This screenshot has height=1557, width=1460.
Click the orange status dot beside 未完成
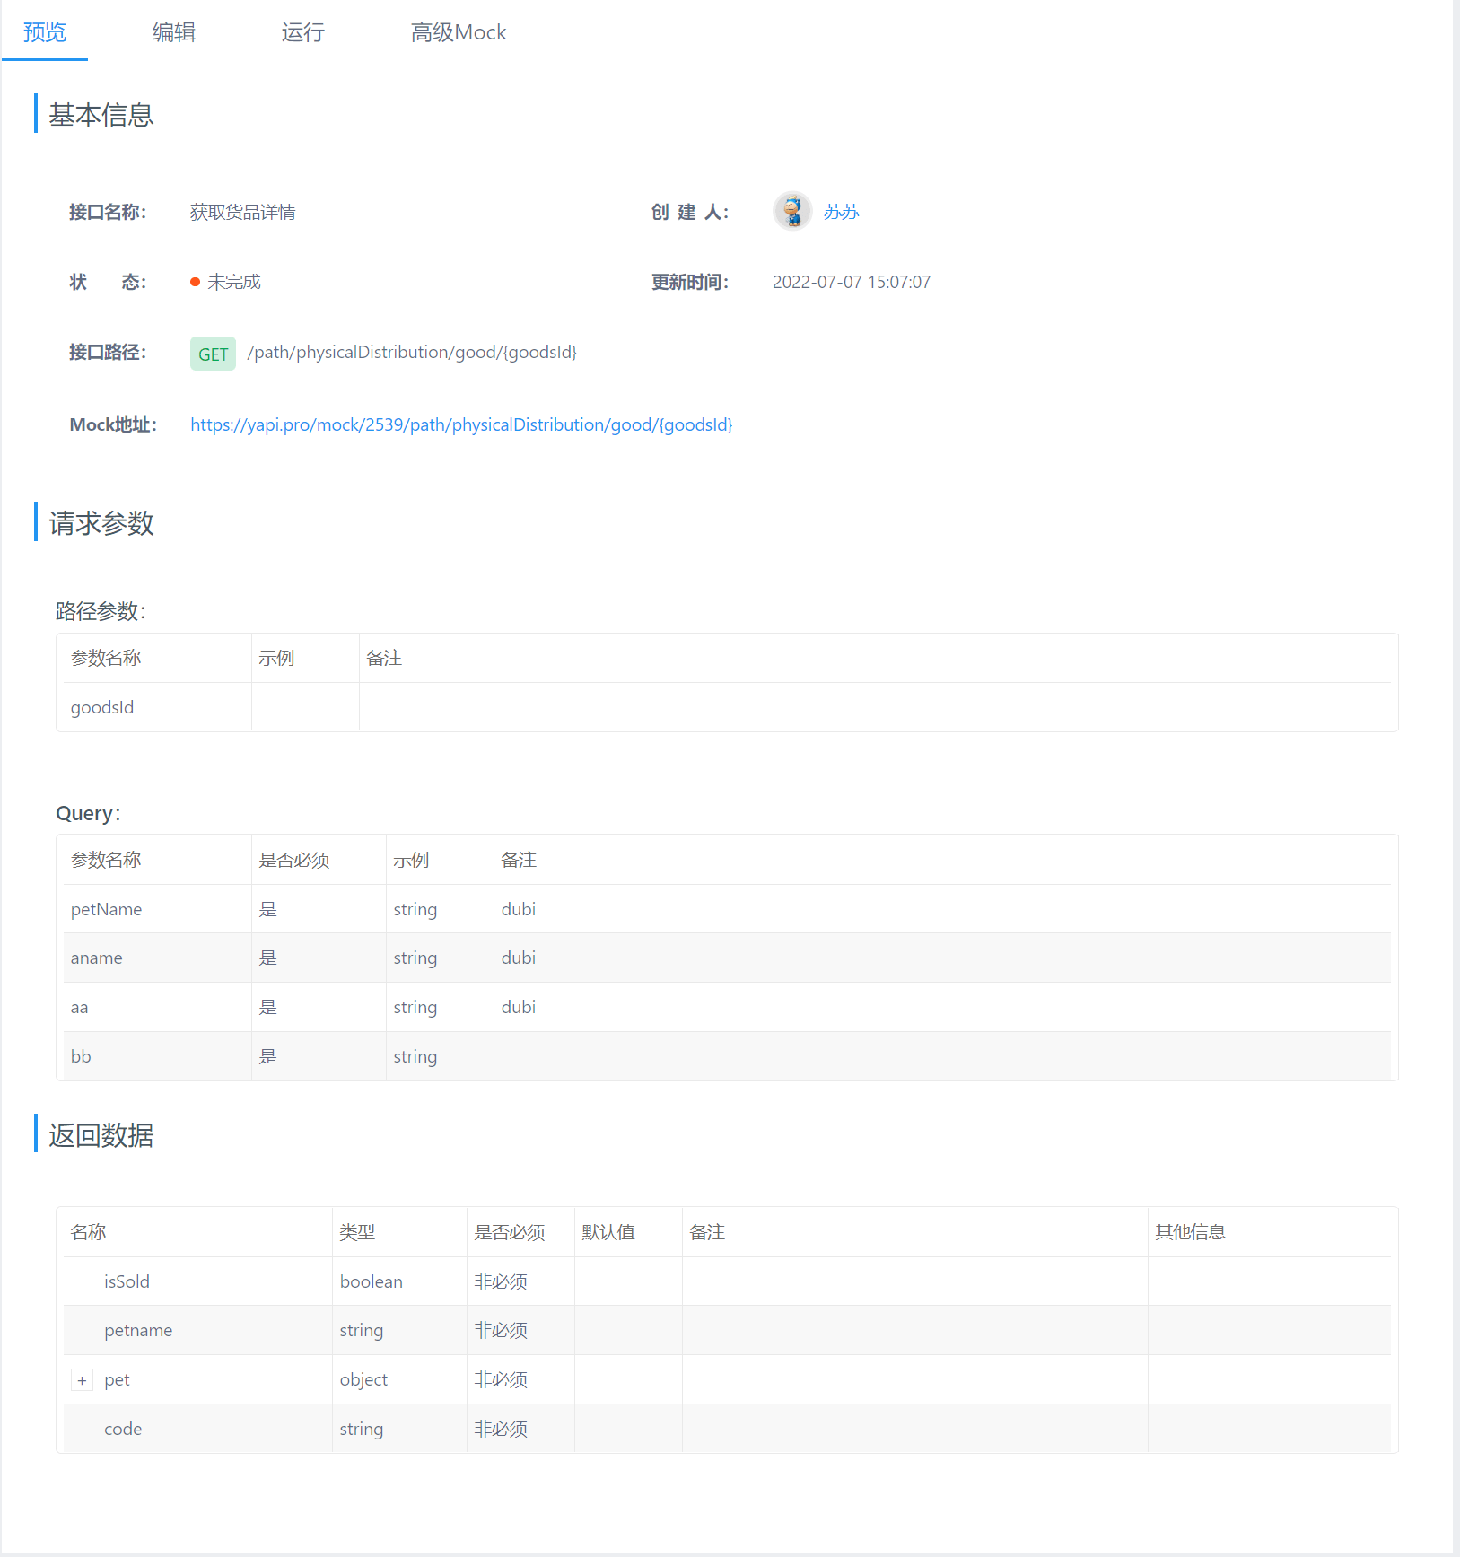click(195, 281)
